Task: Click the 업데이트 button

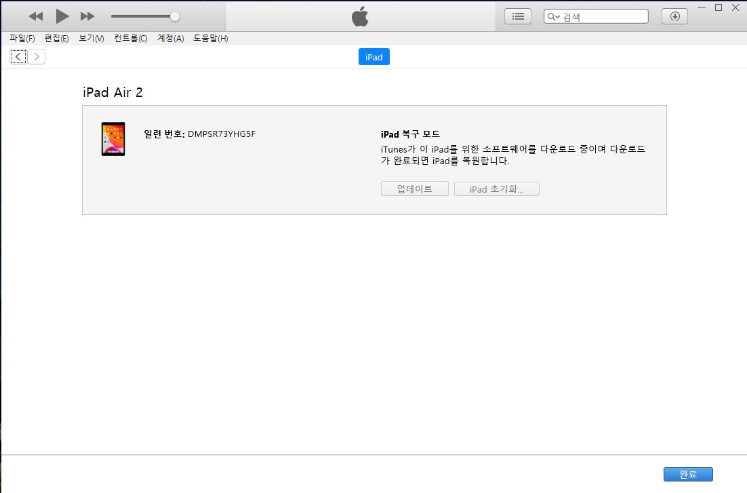Action: coord(414,189)
